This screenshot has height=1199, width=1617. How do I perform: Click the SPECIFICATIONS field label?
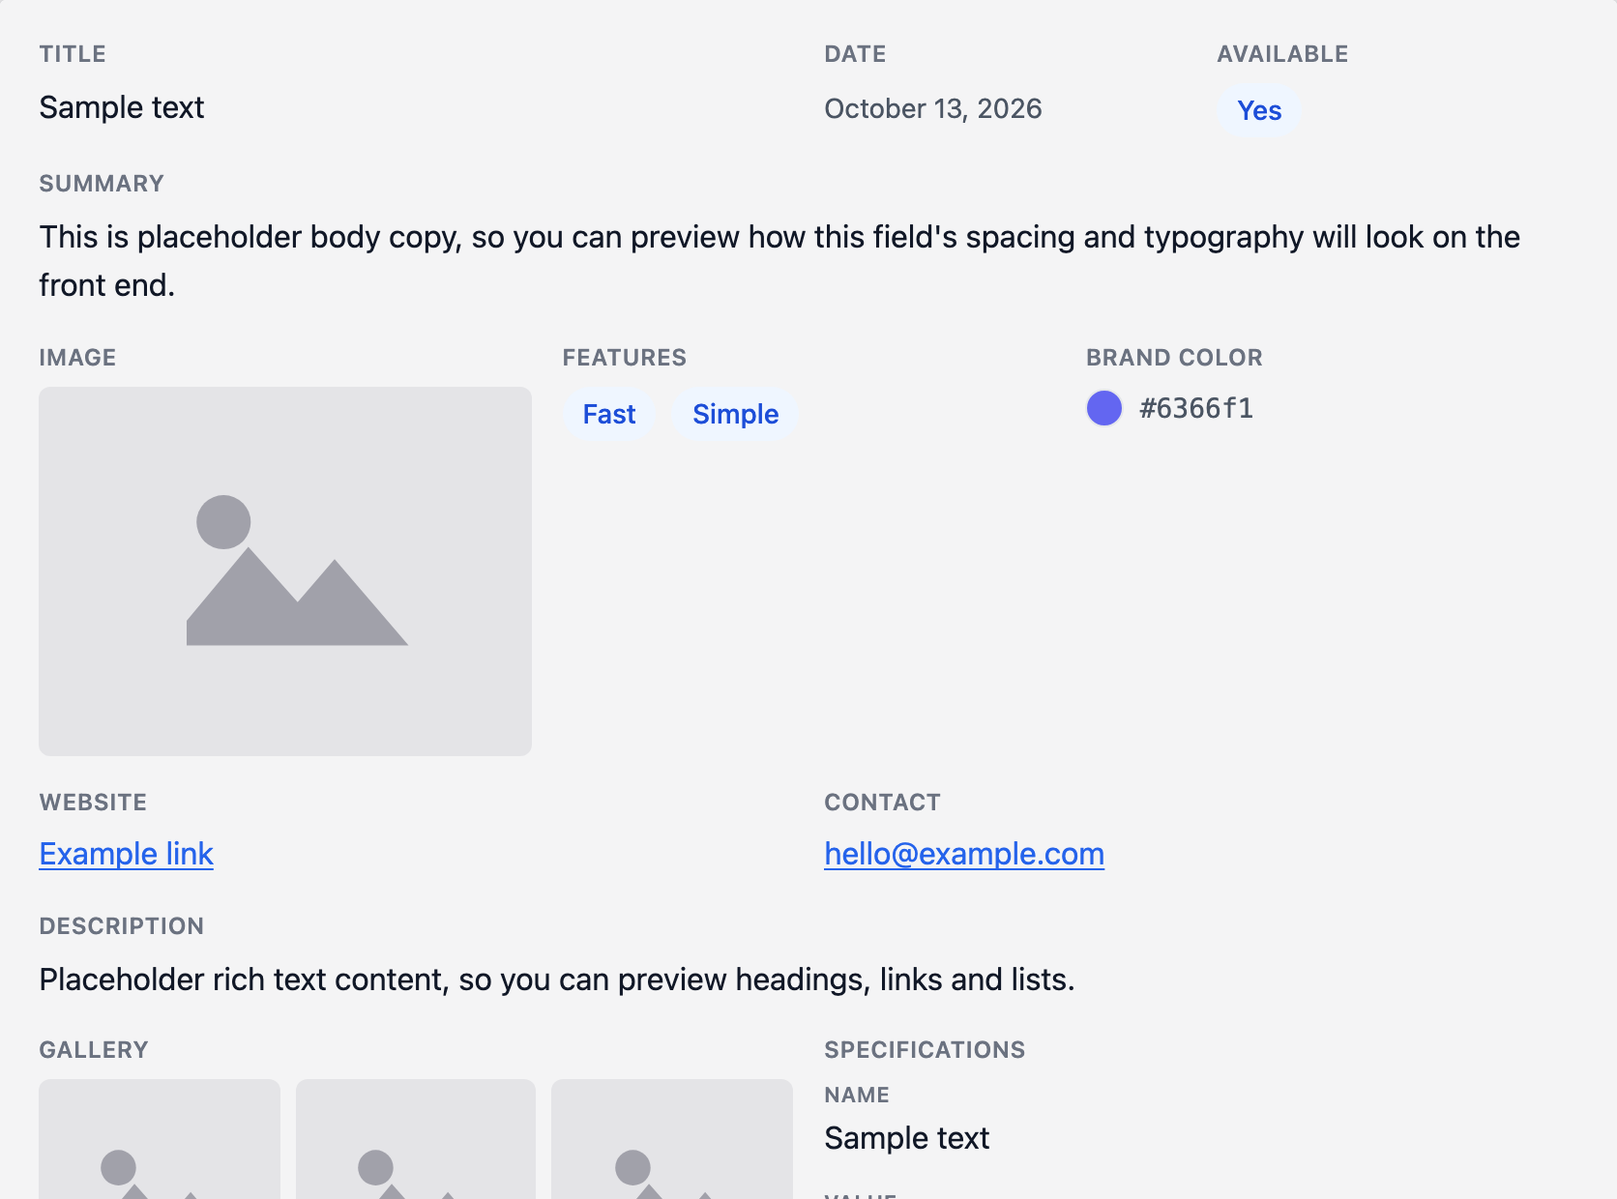pyautogui.click(x=925, y=1050)
